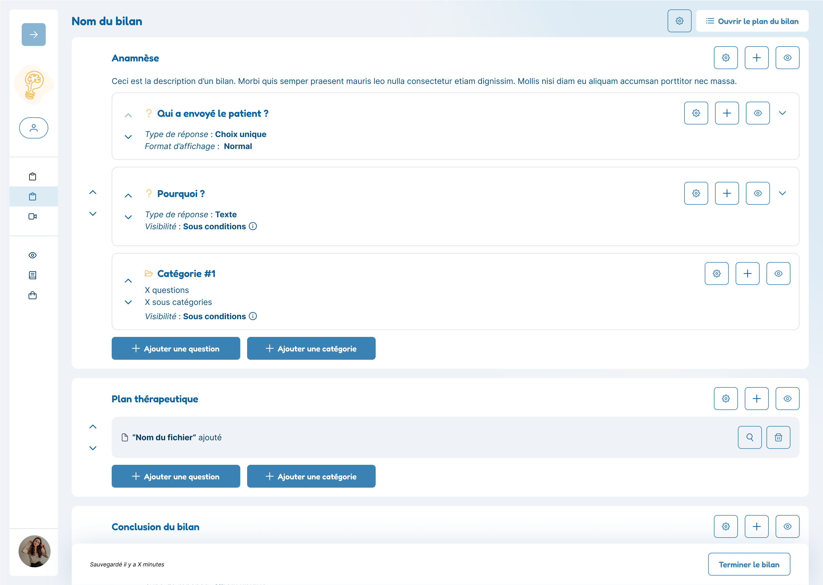
Task: Open the document list icon in sidebar
Action: click(x=33, y=275)
